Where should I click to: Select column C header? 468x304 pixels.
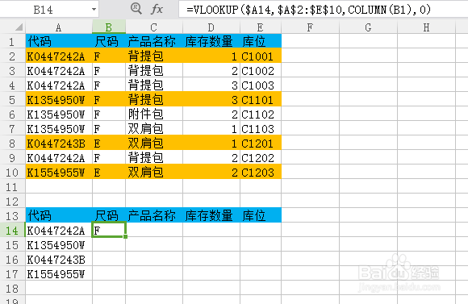pos(154,27)
